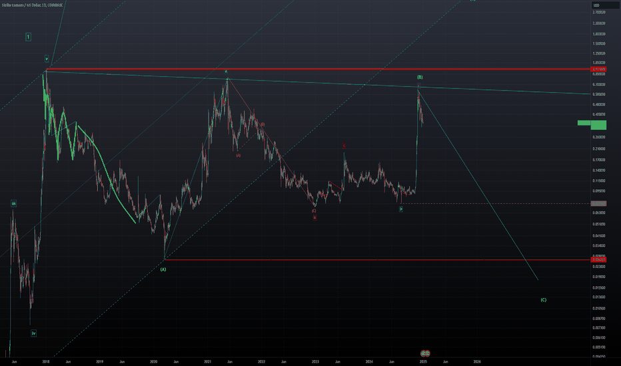Select the green (A) wave label

[163, 270]
